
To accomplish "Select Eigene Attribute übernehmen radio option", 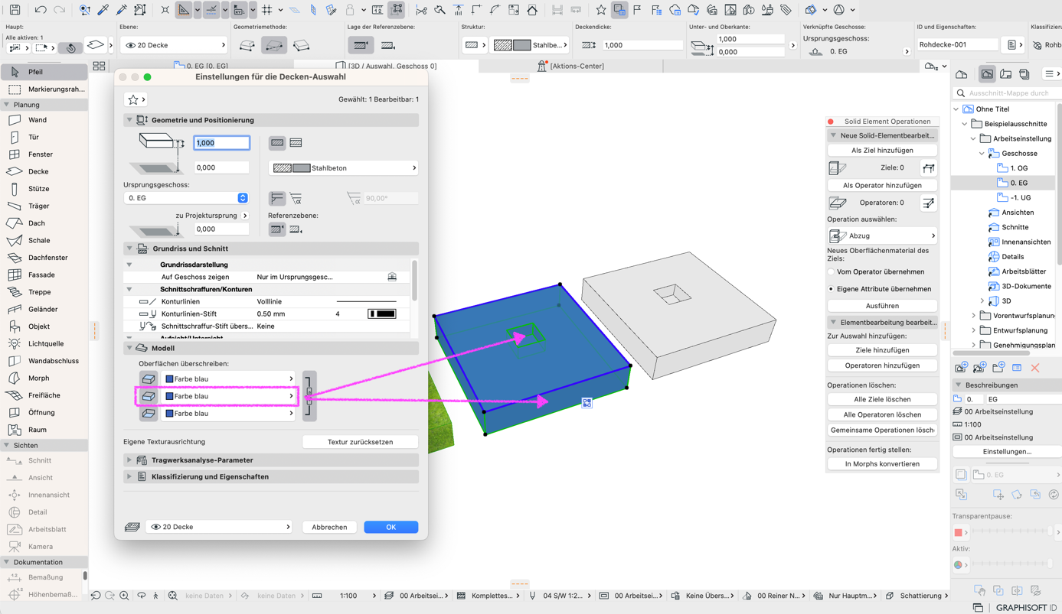I will (832, 289).
